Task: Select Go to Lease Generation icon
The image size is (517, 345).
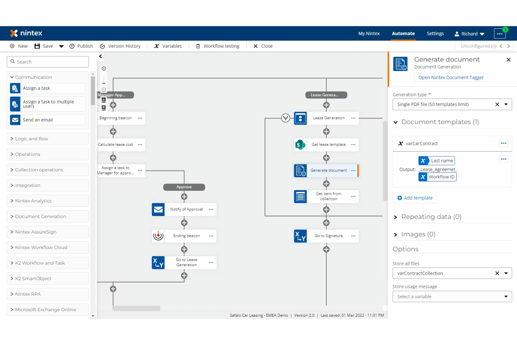Action: pos(158,263)
